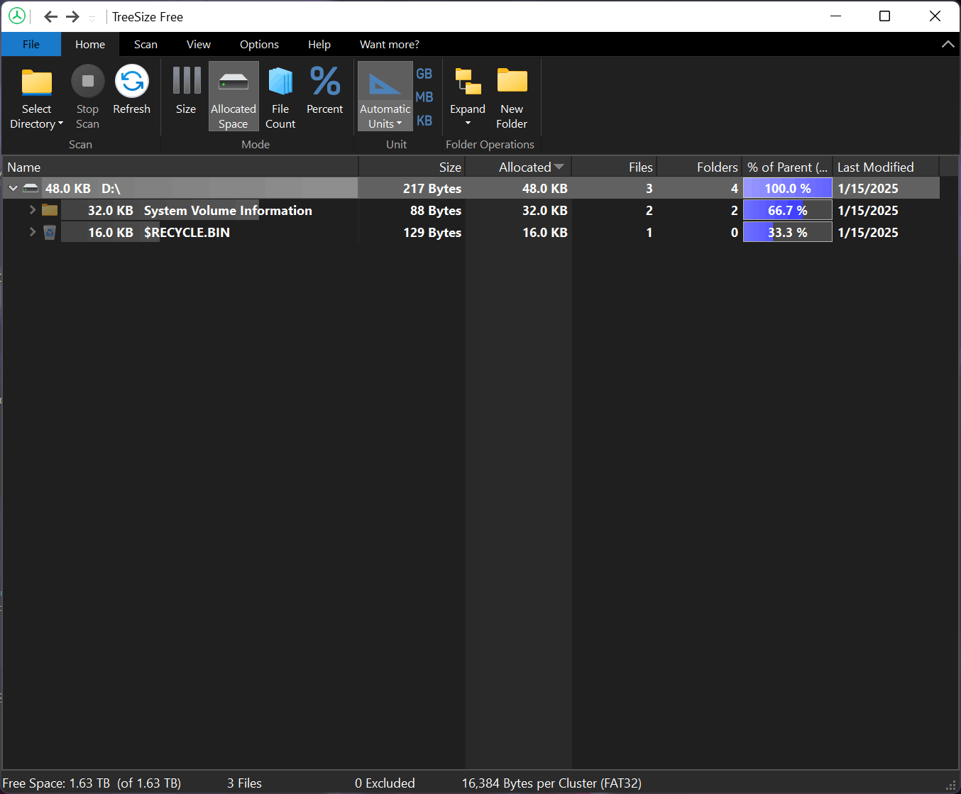The height and width of the screenshot is (794, 961).
Task: Click the 33.3 % parent percentage bar
Action: tap(787, 232)
